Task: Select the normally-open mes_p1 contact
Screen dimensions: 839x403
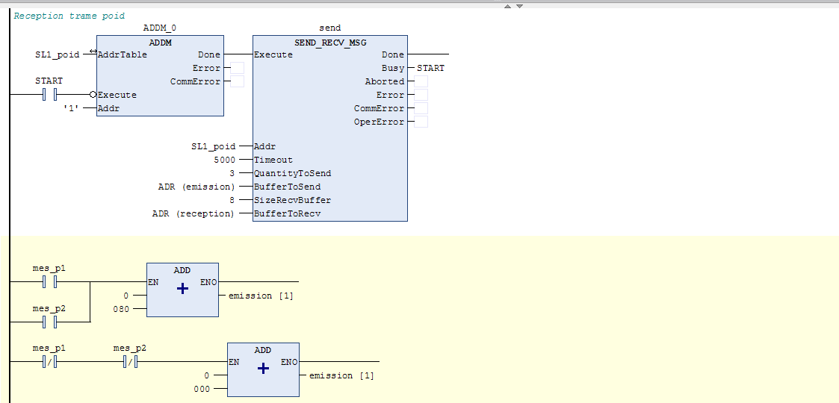Action: click(x=50, y=282)
